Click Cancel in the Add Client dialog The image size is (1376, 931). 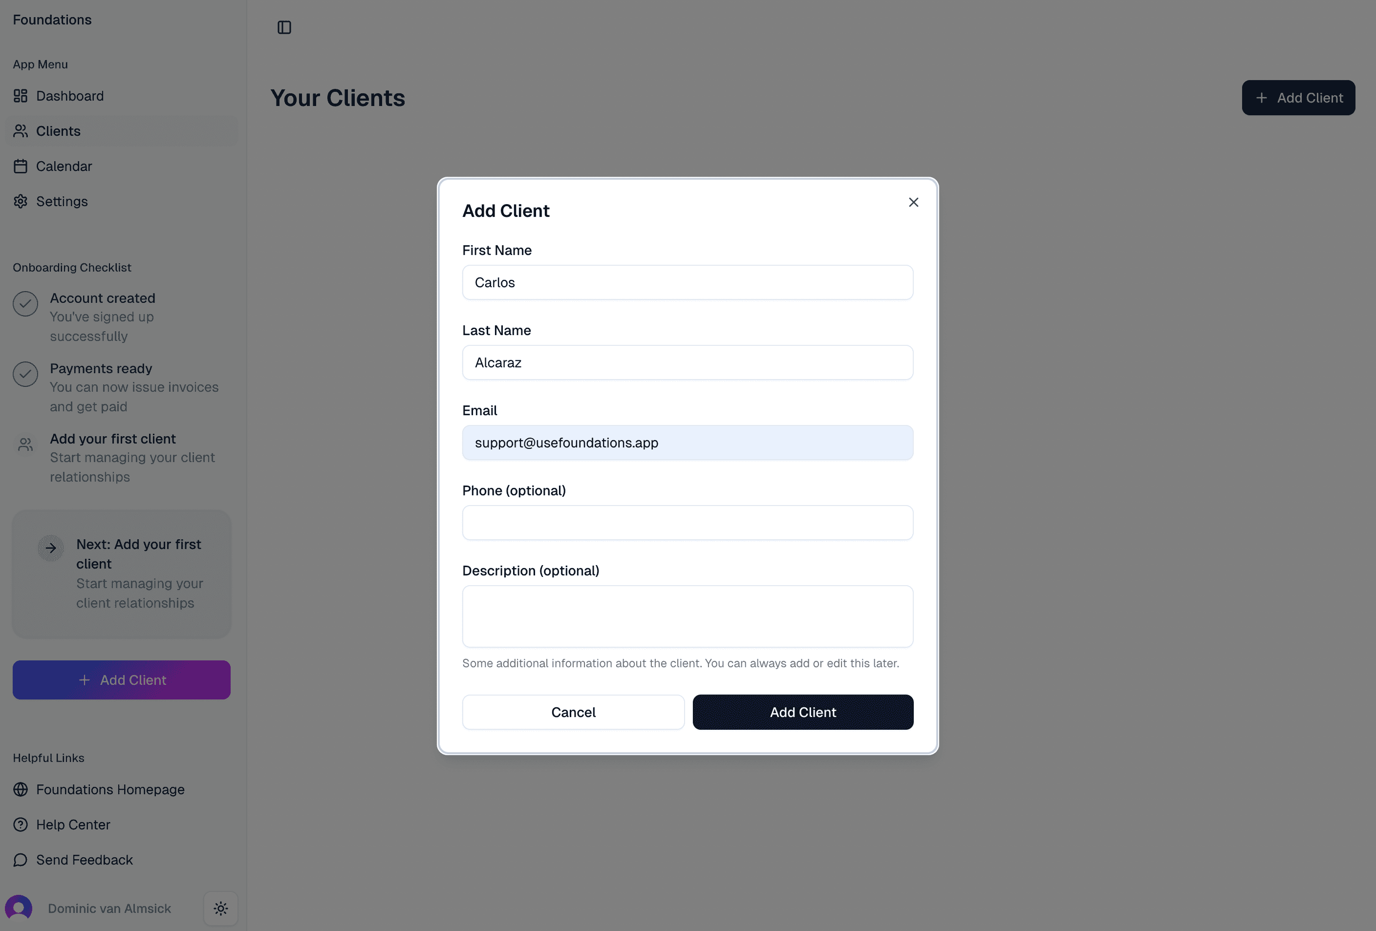click(x=573, y=712)
